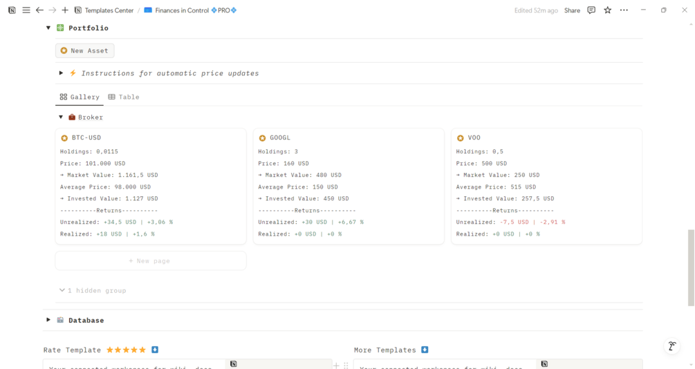Click the blue page icon in breadcrumb
The height and width of the screenshot is (369, 695).
(x=148, y=10)
